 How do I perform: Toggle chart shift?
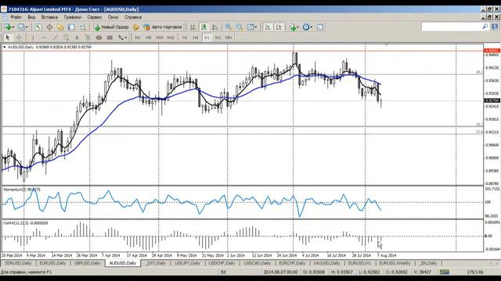tap(279, 27)
